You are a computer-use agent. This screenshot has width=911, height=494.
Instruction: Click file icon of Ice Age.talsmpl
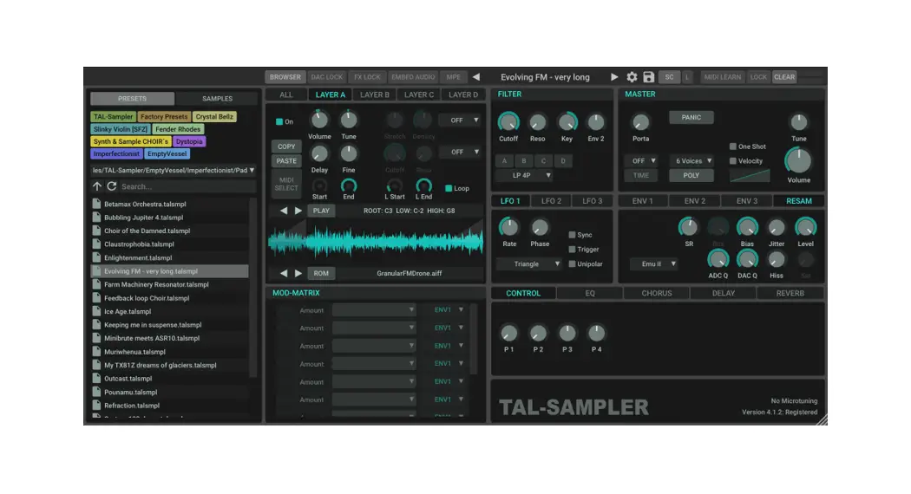coord(96,311)
